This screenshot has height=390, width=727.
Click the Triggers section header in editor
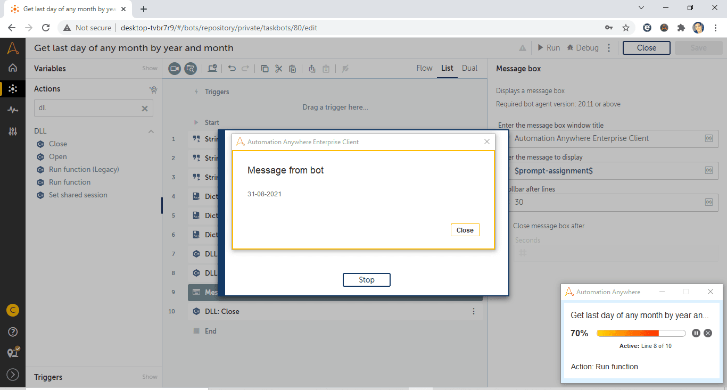point(217,92)
